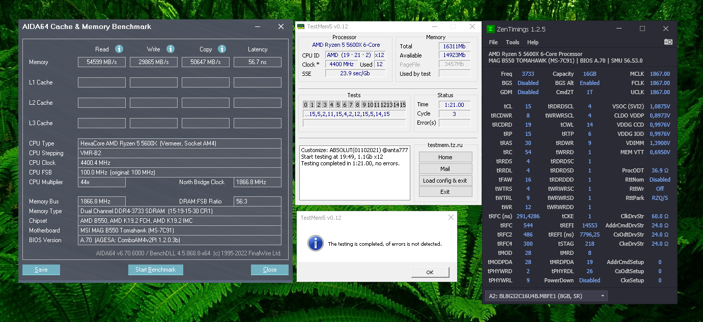Click the Memory Copy value 50647 MB/s
Image resolution: width=703 pixels, height=322 pixels.
(206, 62)
